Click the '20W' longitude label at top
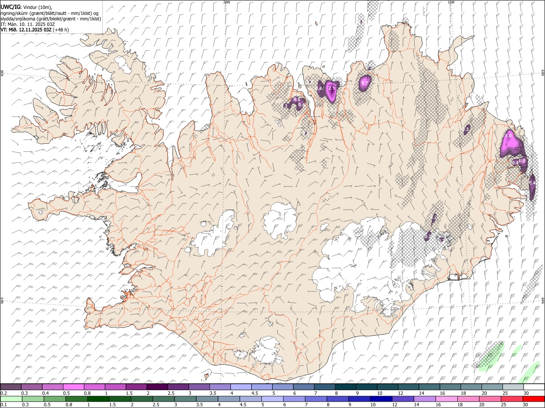The width and height of the screenshot is (545, 408). pyautogui.click(x=227, y=2)
